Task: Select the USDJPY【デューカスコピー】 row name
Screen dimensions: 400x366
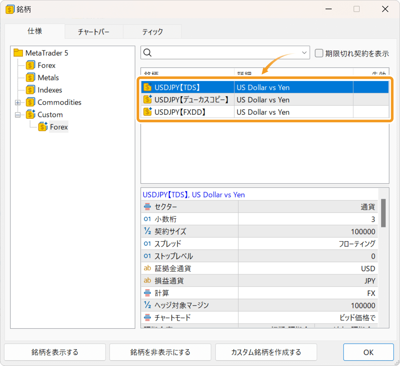Action: tap(191, 100)
